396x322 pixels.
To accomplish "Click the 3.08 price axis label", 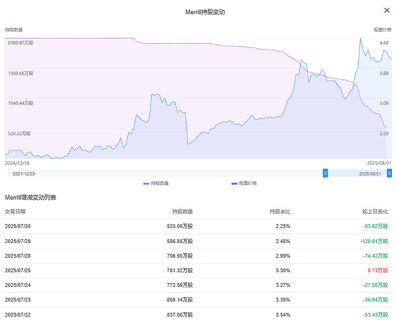I will 384,103.
